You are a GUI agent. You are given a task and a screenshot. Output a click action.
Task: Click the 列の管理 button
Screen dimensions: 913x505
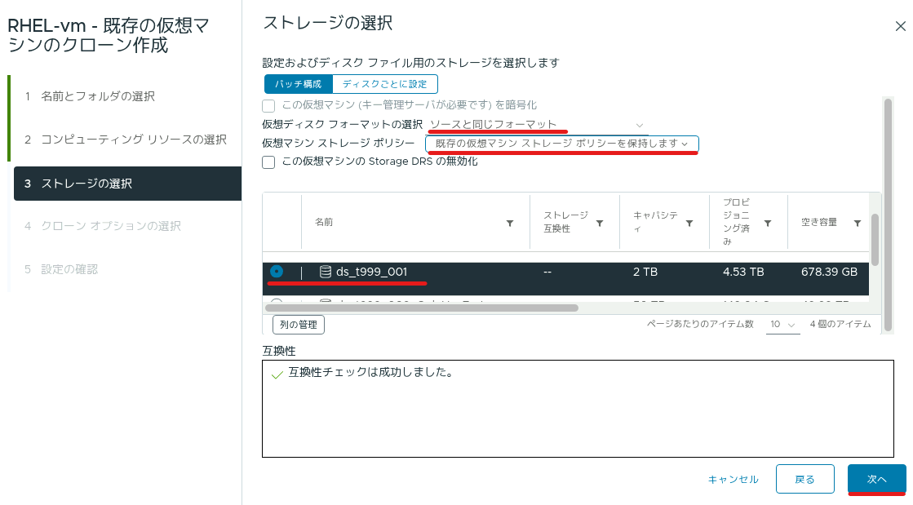pyautogui.click(x=298, y=325)
